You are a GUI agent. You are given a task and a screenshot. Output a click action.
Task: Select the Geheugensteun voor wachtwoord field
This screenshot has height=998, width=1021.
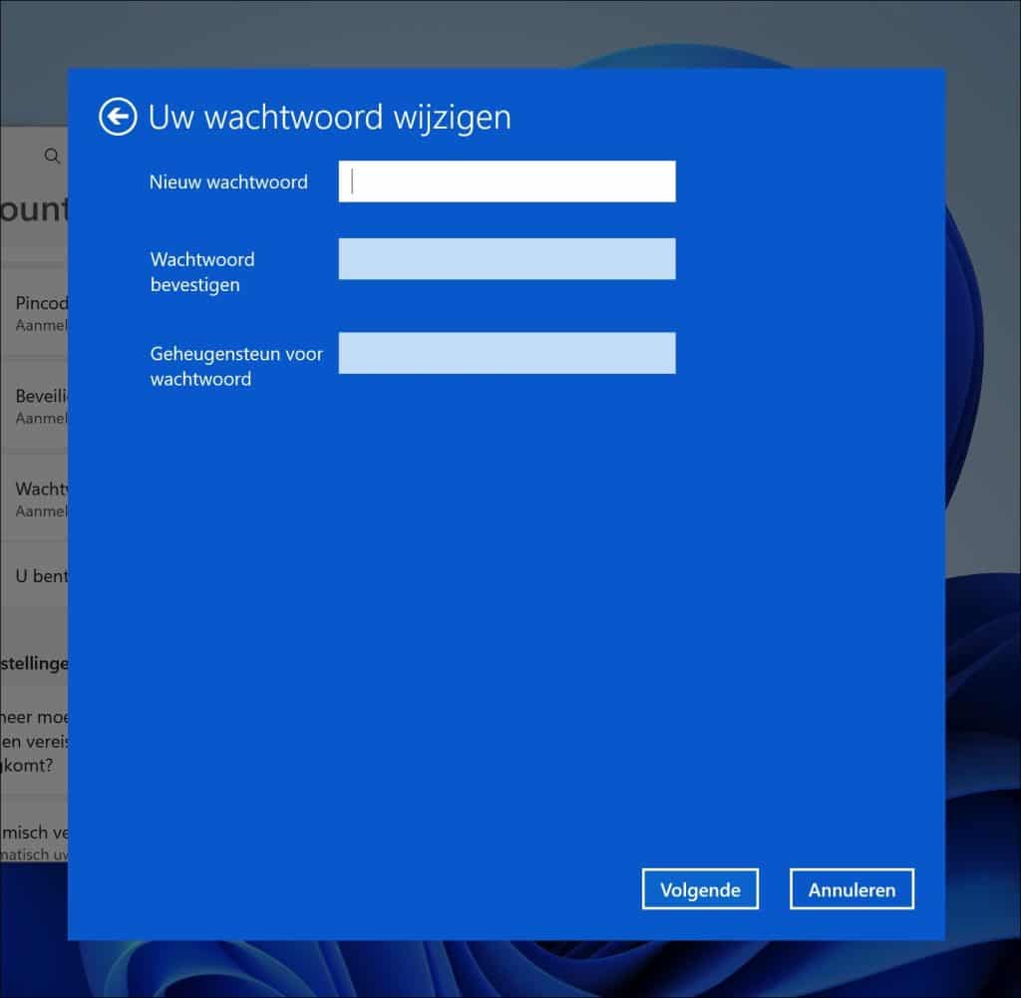coord(507,354)
